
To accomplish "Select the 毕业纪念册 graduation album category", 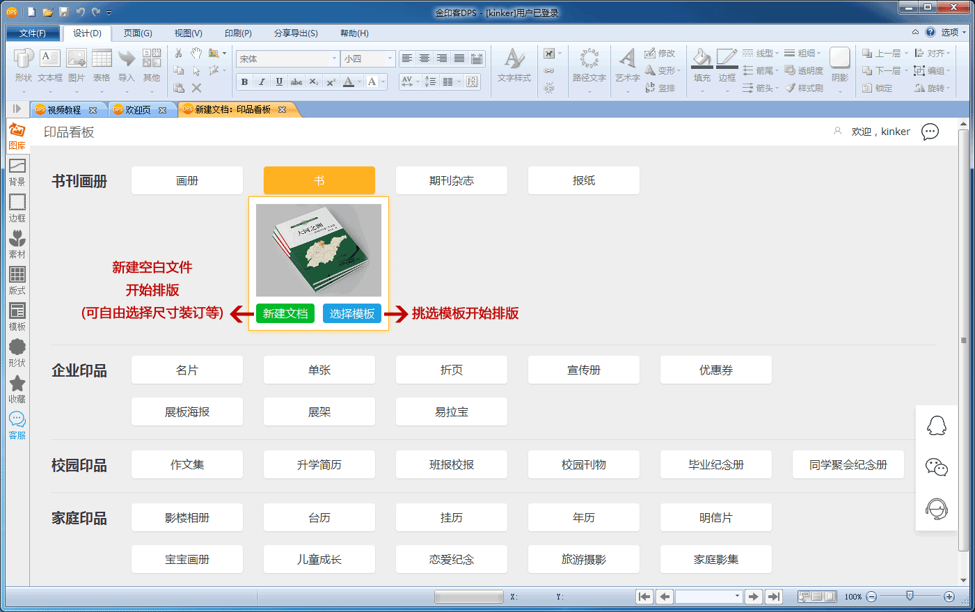I will pyautogui.click(x=716, y=464).
